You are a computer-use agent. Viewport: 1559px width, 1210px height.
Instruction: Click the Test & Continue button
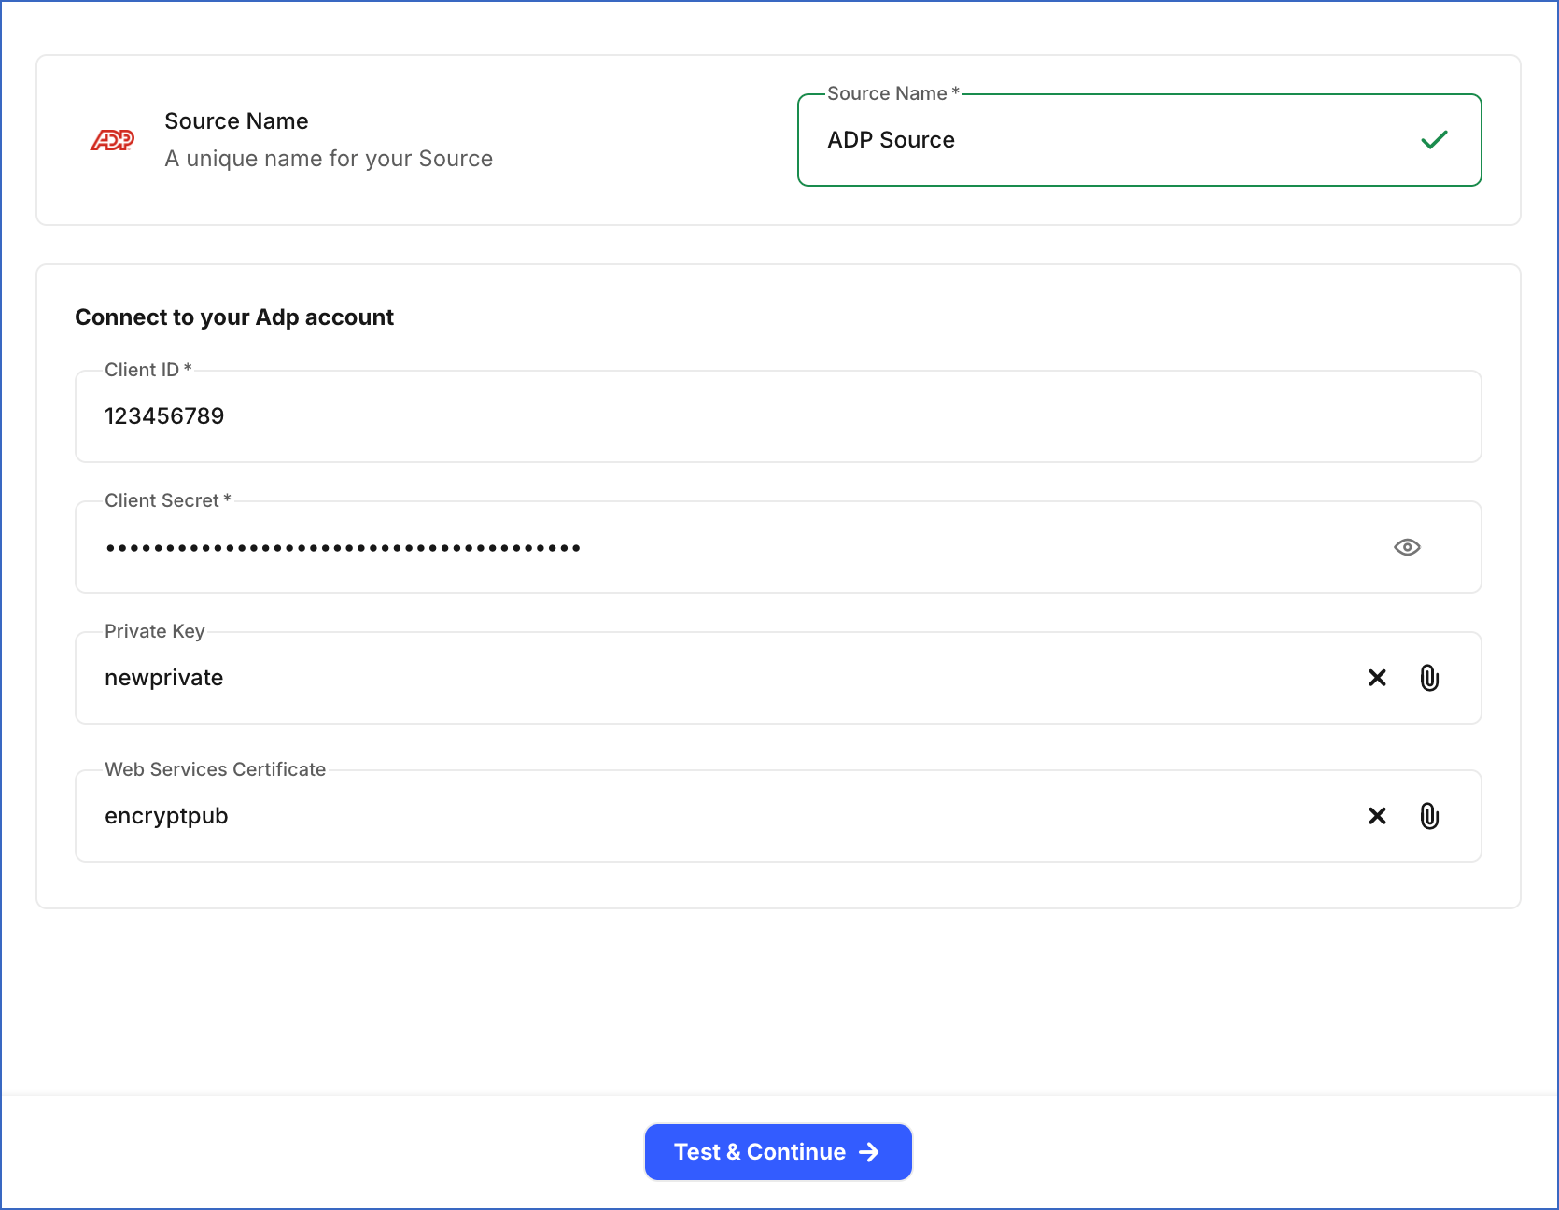tap(778, 1152)
